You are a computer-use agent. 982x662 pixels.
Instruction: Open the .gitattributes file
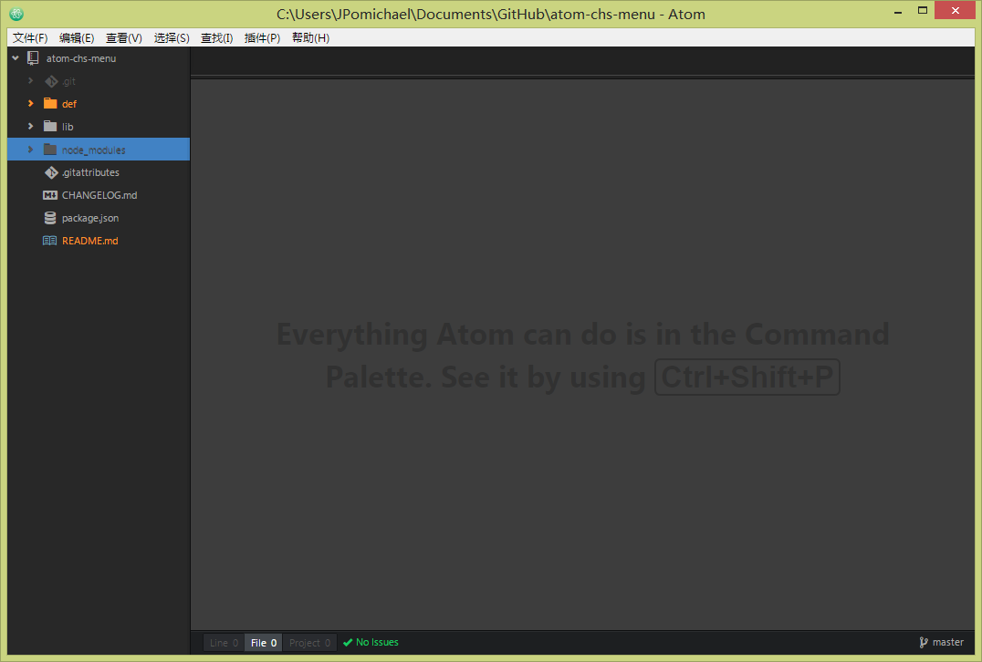click(x=90, y=172)
